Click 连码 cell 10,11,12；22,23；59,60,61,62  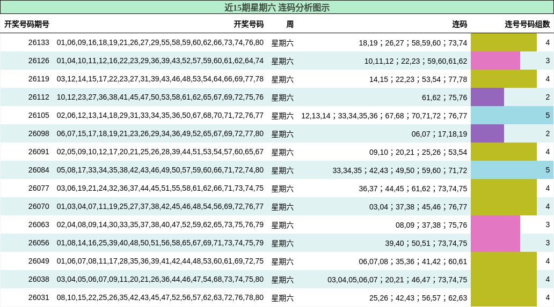point(416,61)
